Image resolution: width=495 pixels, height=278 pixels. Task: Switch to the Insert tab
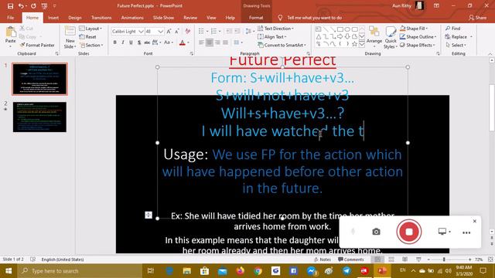(53, 18)
